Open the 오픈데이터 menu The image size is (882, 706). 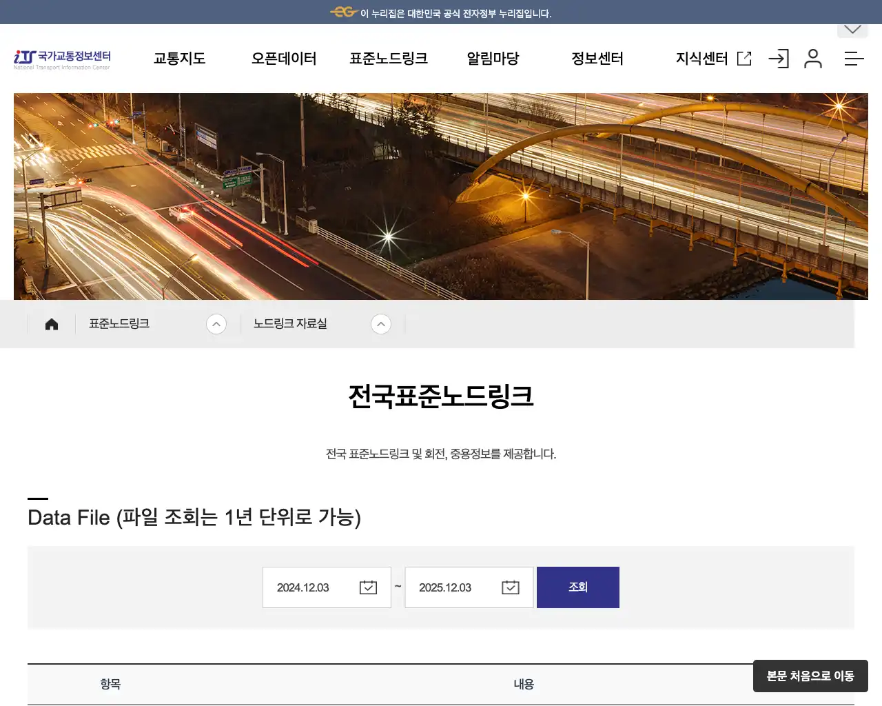[284, 59]
